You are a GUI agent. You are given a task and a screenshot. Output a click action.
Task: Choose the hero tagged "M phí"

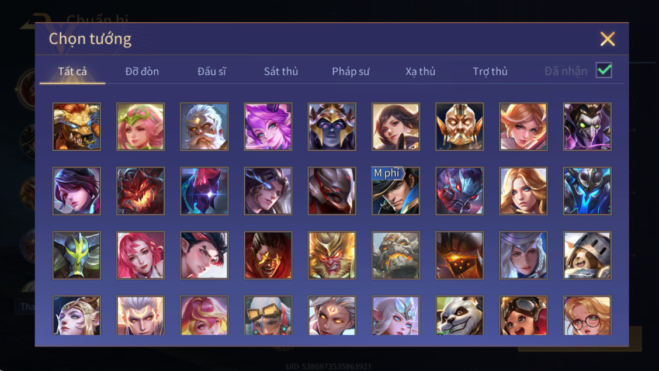[396, 190]
